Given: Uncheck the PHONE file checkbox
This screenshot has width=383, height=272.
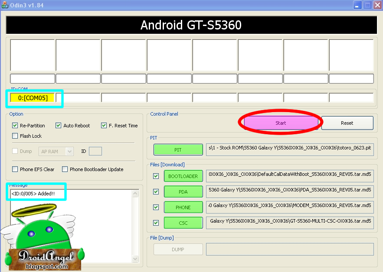Looking at the screenshot, I should (156, 207).
